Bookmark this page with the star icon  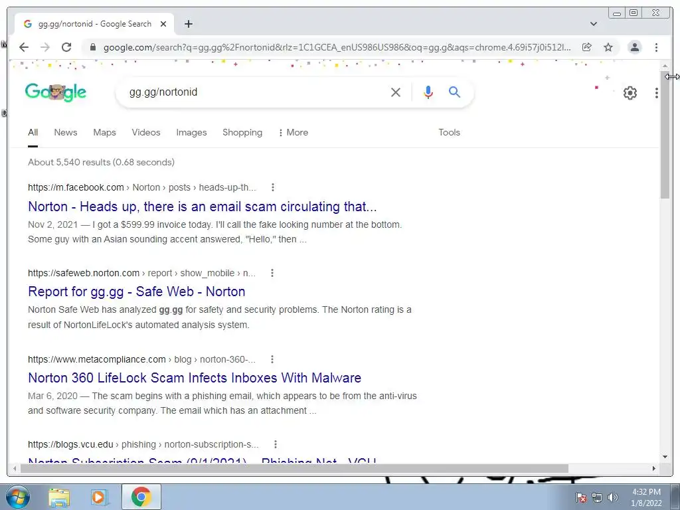[x=608, y=47]
